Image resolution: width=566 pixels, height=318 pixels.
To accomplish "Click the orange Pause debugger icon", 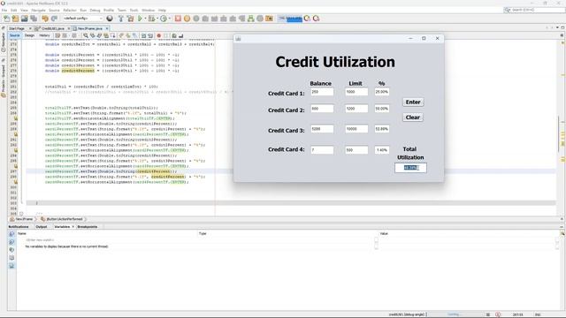I will tap(187, 19).
